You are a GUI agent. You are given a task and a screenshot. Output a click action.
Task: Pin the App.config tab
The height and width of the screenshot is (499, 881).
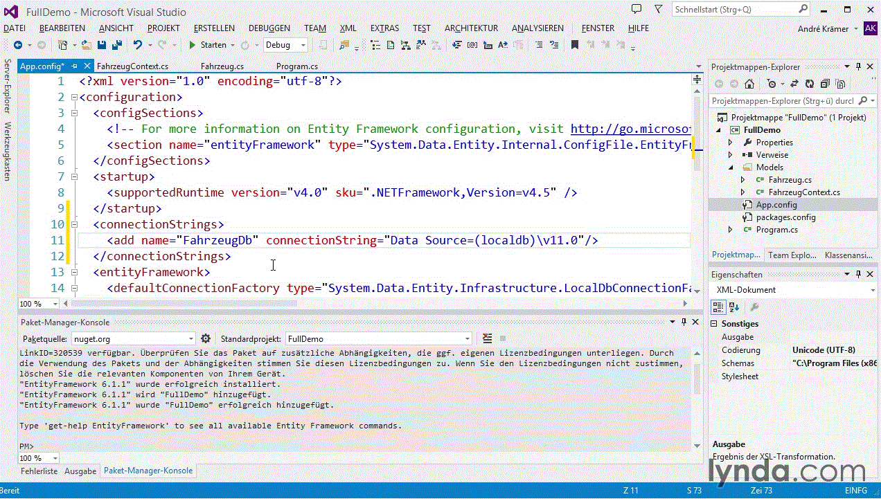(x=74, y=66)
